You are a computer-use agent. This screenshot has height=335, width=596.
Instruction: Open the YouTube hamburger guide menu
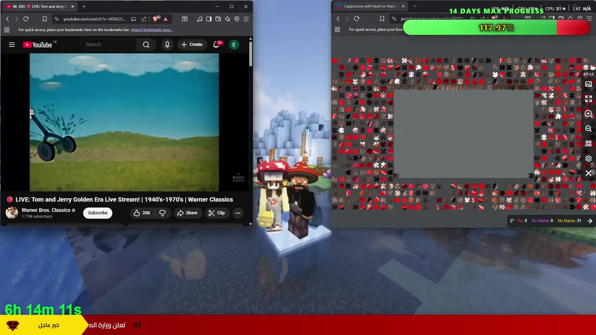pyautogui.click(x=12, y=45)
